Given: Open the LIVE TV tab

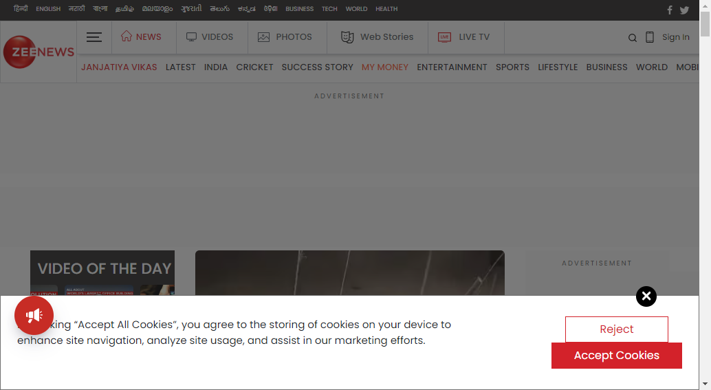Looking at the screenshot, I should (464, 36).
